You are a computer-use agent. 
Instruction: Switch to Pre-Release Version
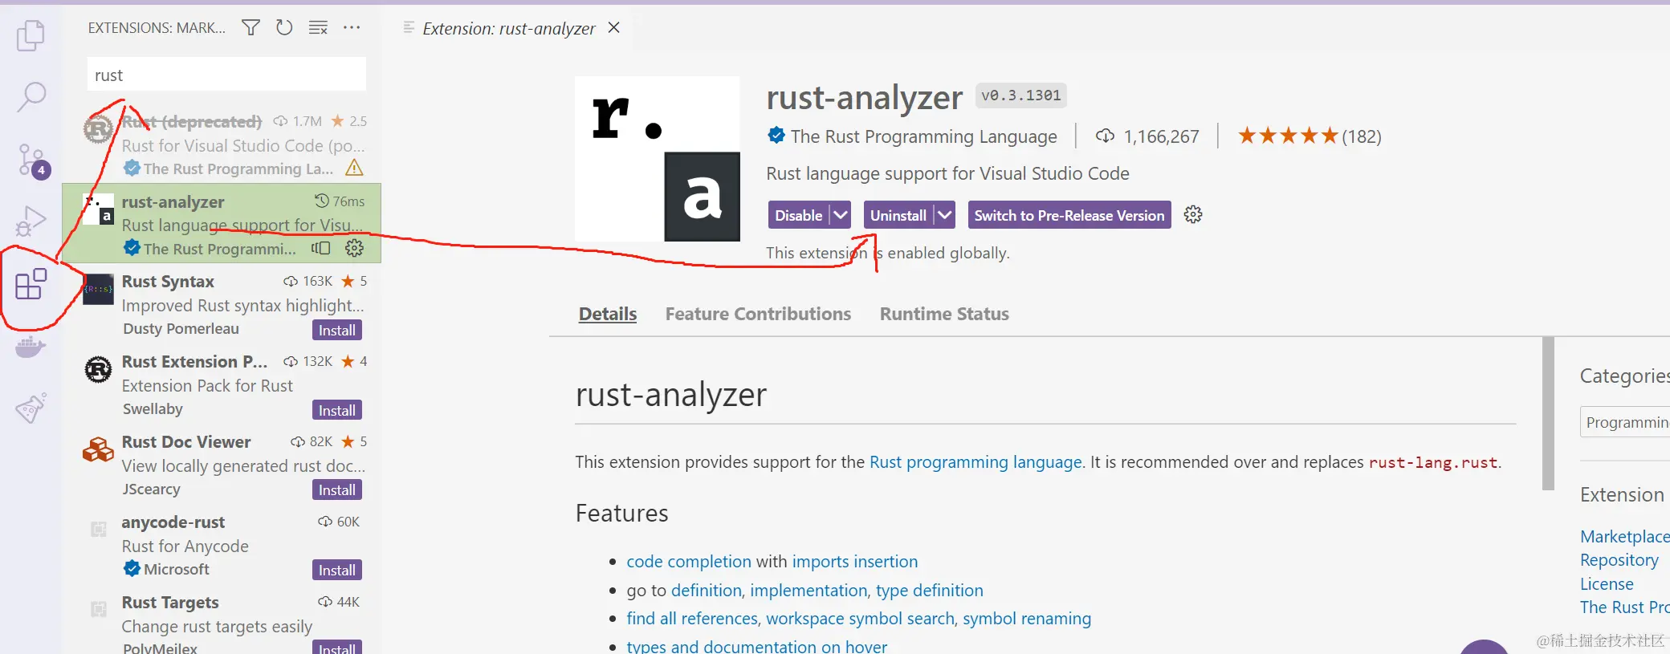[1069, 215]
